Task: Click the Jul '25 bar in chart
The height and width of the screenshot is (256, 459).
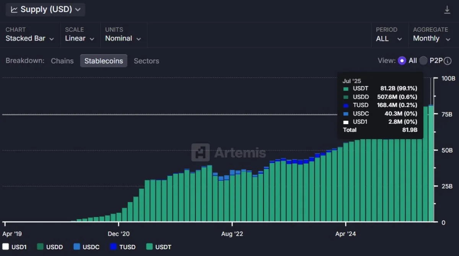Action: pyautogui.click(x=431, y=164)
